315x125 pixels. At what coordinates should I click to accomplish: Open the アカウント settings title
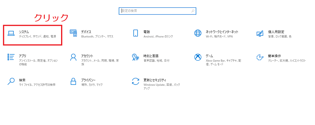pyautogui.click(x=87, y=56)
